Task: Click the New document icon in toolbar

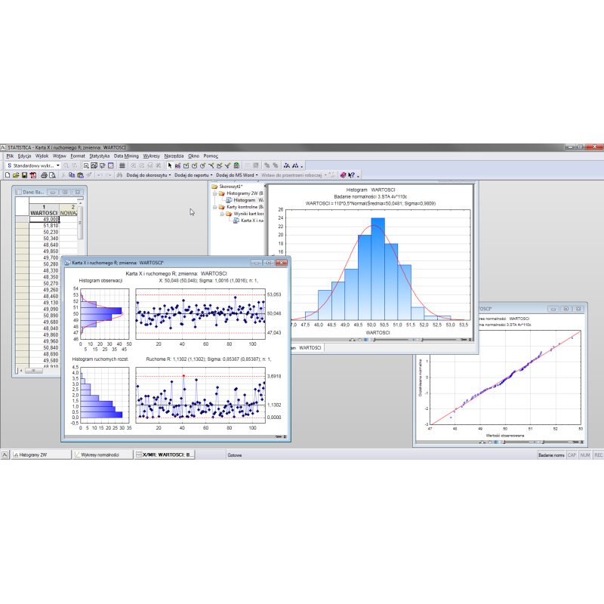Action: coord(6,174)
